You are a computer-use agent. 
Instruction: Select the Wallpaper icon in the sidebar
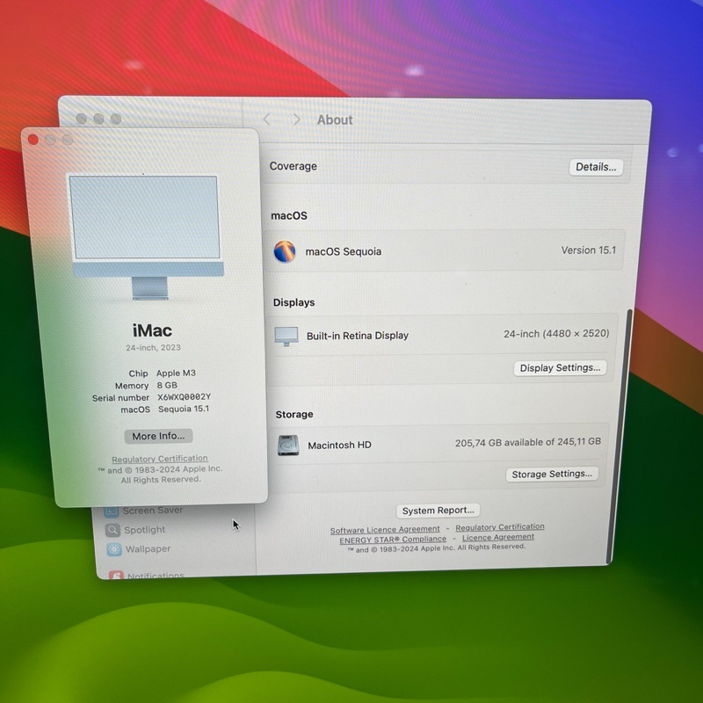click(114, 549)
